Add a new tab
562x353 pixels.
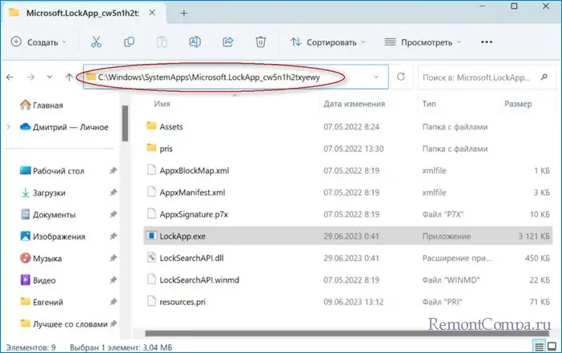[x=183, y=14]
